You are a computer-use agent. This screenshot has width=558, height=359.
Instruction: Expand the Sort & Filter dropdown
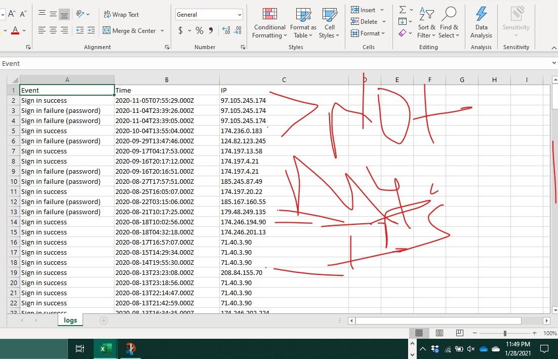point(426,31)
